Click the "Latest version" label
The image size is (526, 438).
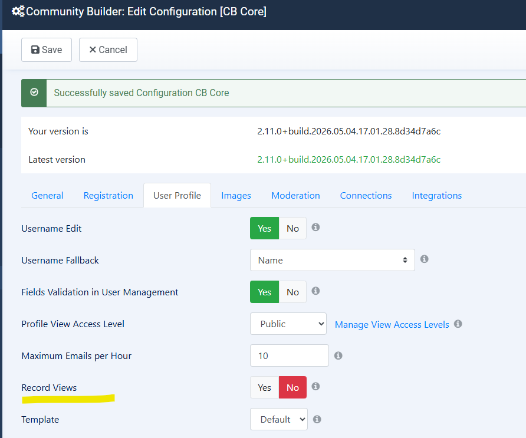click(x=57, y=159)
